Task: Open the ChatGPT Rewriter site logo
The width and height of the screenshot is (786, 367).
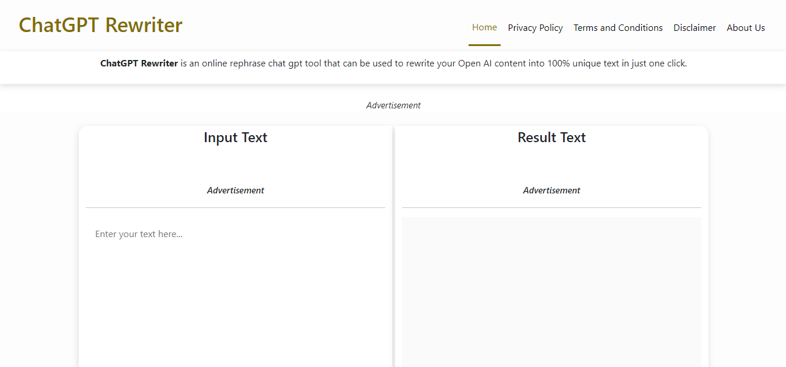Action: click(100, 26)
